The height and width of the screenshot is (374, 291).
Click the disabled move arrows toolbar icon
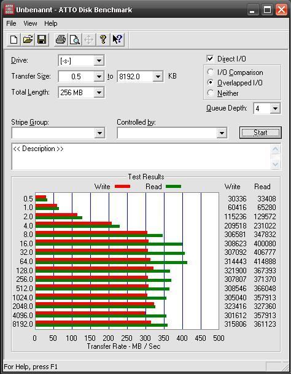point(89,39)
